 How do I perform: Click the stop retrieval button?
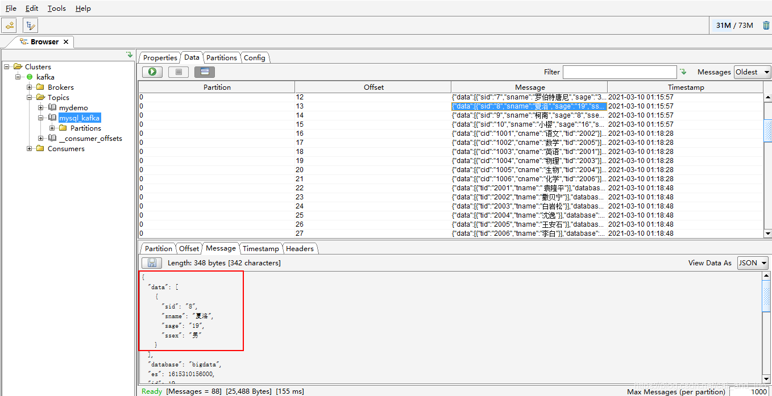click(179, 72)
